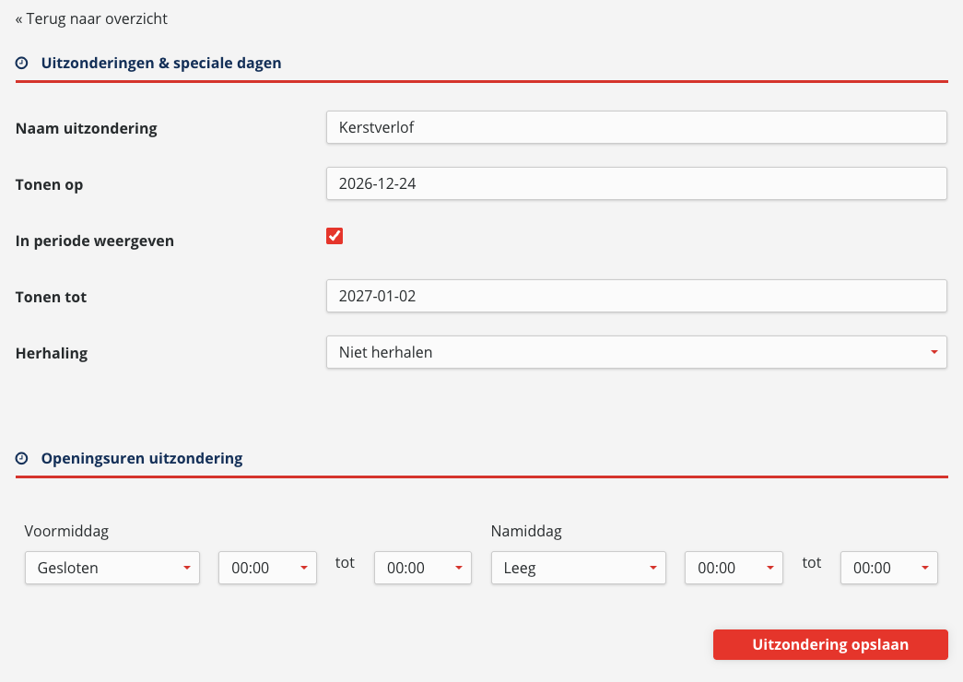
Task: Open the Voormiddag status dropdown showing Gesloten
Action: tap(112, 568)
